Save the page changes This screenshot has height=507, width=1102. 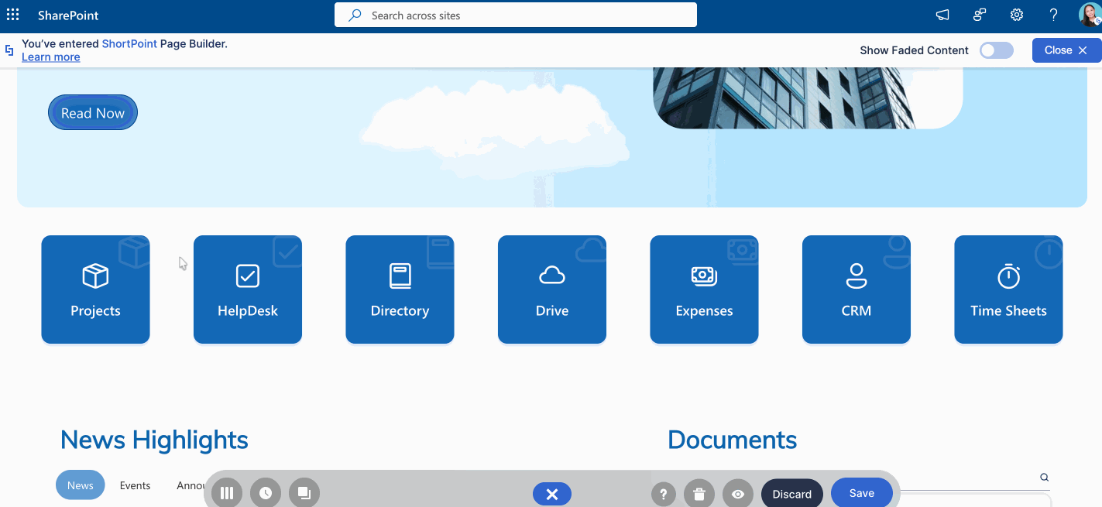point(861,492)
